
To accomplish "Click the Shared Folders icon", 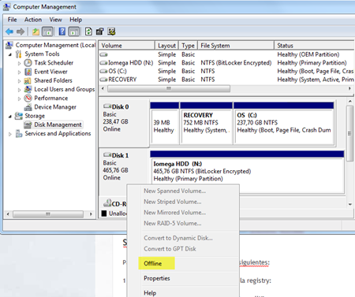I will pos(28,80).
